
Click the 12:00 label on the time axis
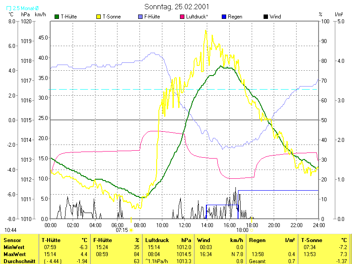click(x=184, y=225)
